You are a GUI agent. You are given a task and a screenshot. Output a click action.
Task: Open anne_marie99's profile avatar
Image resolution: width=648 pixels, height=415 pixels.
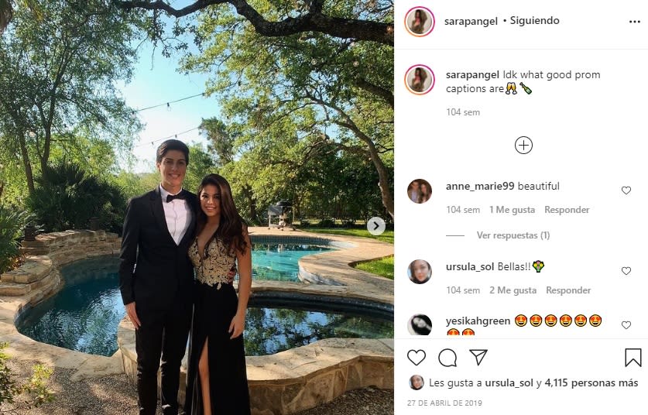pos(420,191)
